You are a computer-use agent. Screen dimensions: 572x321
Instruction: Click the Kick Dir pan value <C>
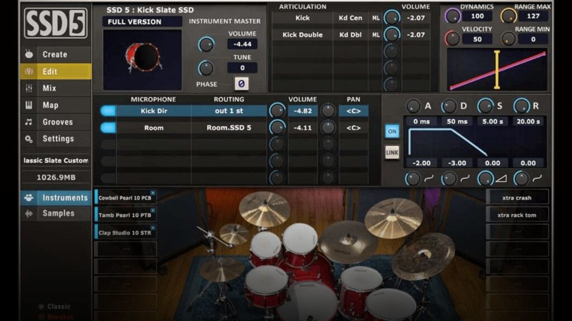click(353, 111)
